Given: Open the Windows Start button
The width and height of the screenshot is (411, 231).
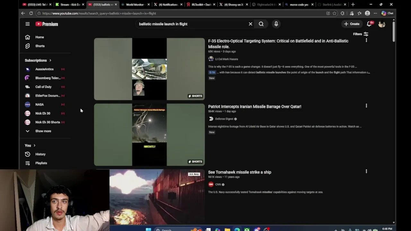Looking at the screenshot, I should pyautogui.click(x=148, y=230).
